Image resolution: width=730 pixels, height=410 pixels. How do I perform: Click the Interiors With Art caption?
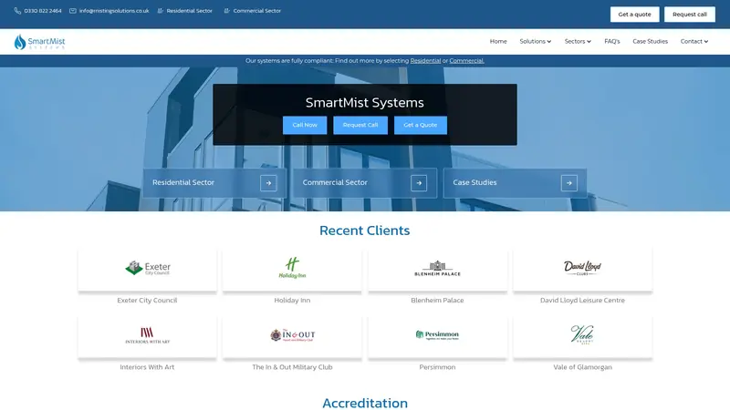[147, 367]
